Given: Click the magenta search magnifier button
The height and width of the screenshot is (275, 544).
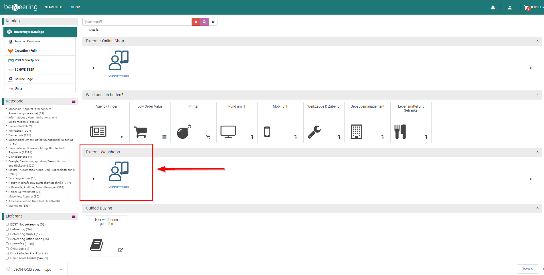Looking at the screenshot, I should (204, 22).
